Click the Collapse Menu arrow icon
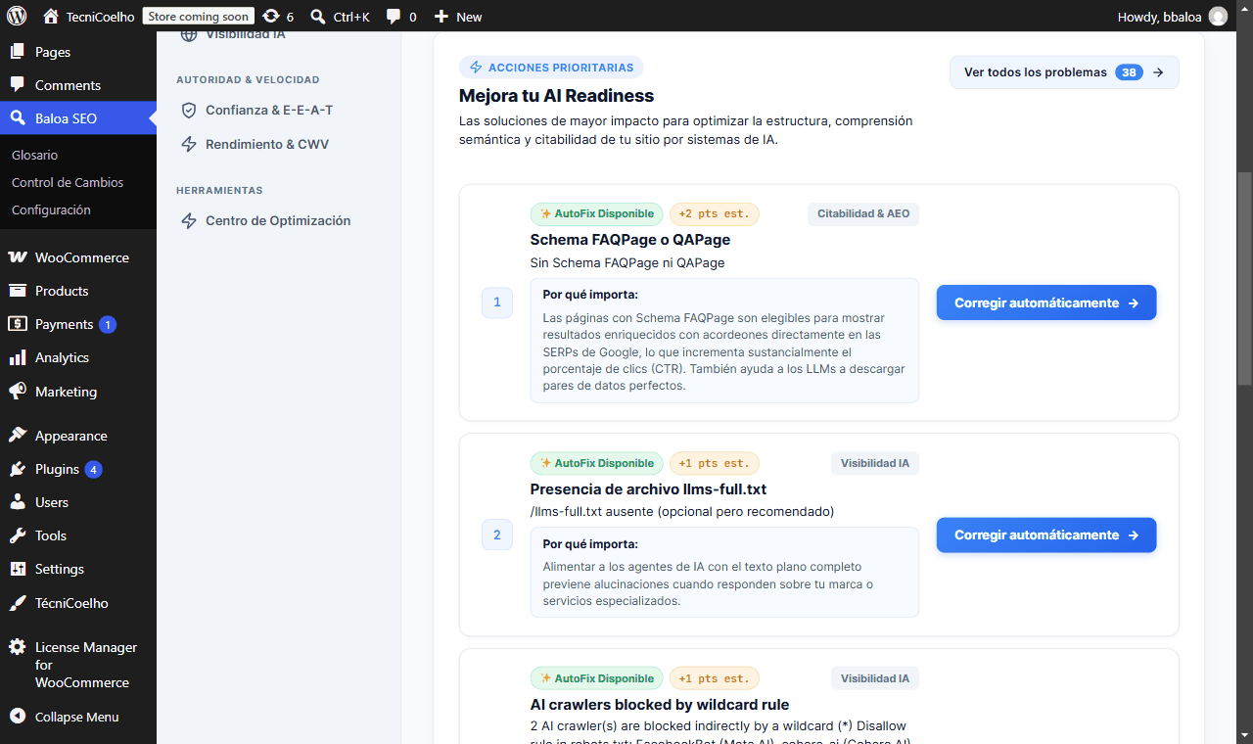This screenshot has width=1253, height=744. coord(18,717)
